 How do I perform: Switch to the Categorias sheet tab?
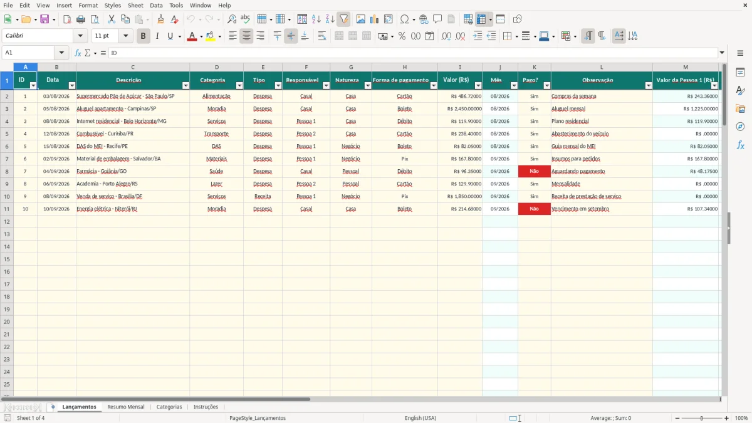[169, 407]
